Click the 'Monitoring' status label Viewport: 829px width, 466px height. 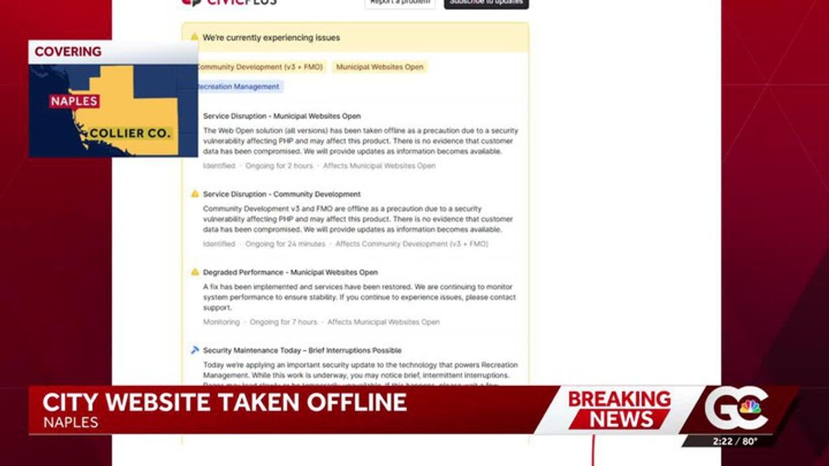[x=221, y=322]
